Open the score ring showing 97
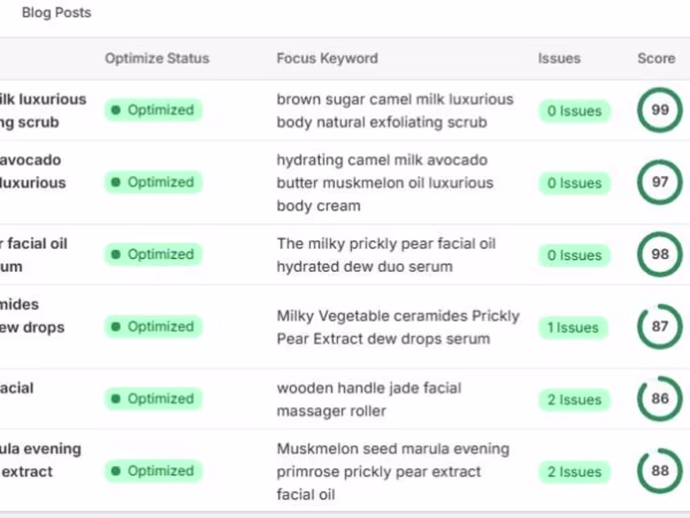Image resolution: width=690 pixels, height=518 pixels. [659, 183]
